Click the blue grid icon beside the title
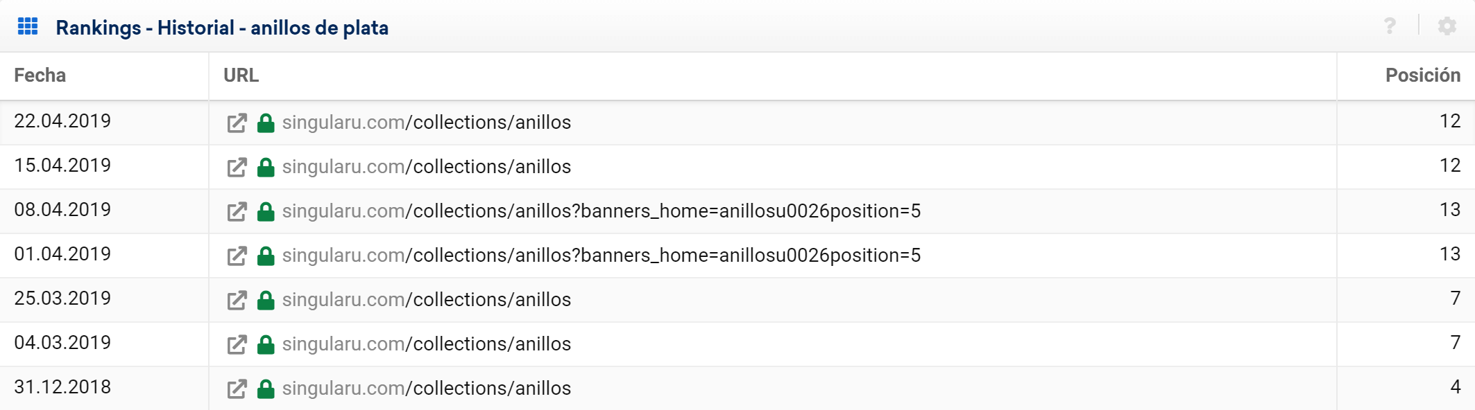Viewport: 1475px width, 410px height. click(x=28, y=27)
